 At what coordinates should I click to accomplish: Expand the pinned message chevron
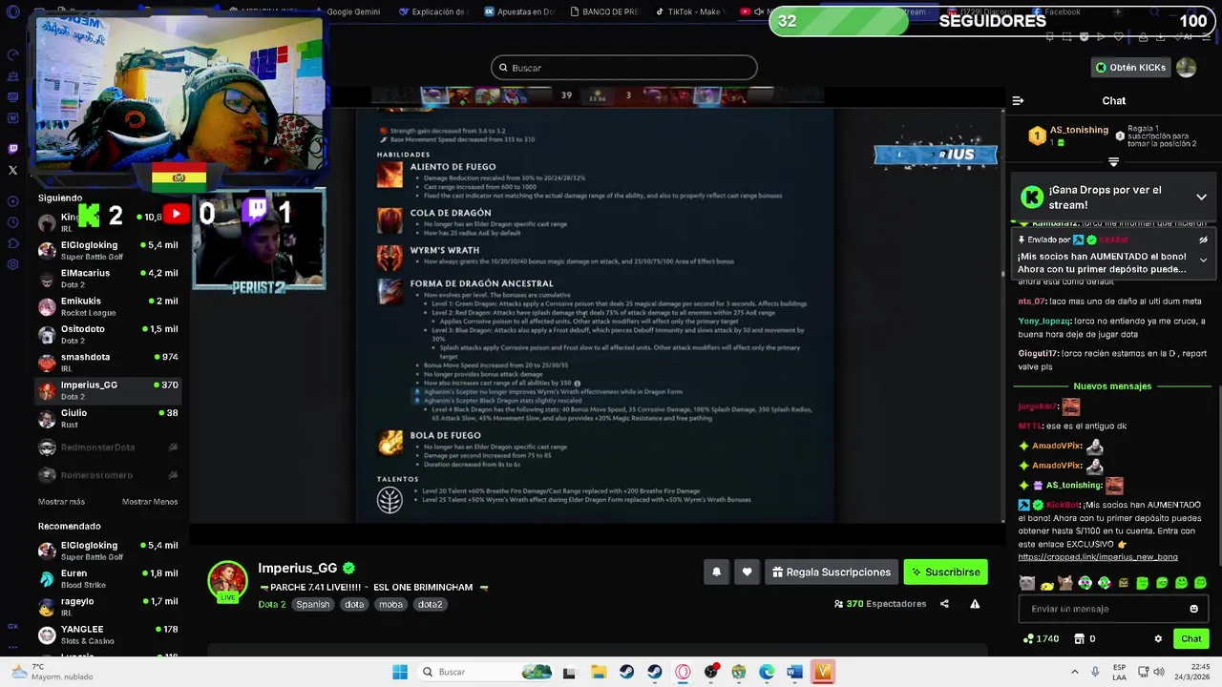1203,260
